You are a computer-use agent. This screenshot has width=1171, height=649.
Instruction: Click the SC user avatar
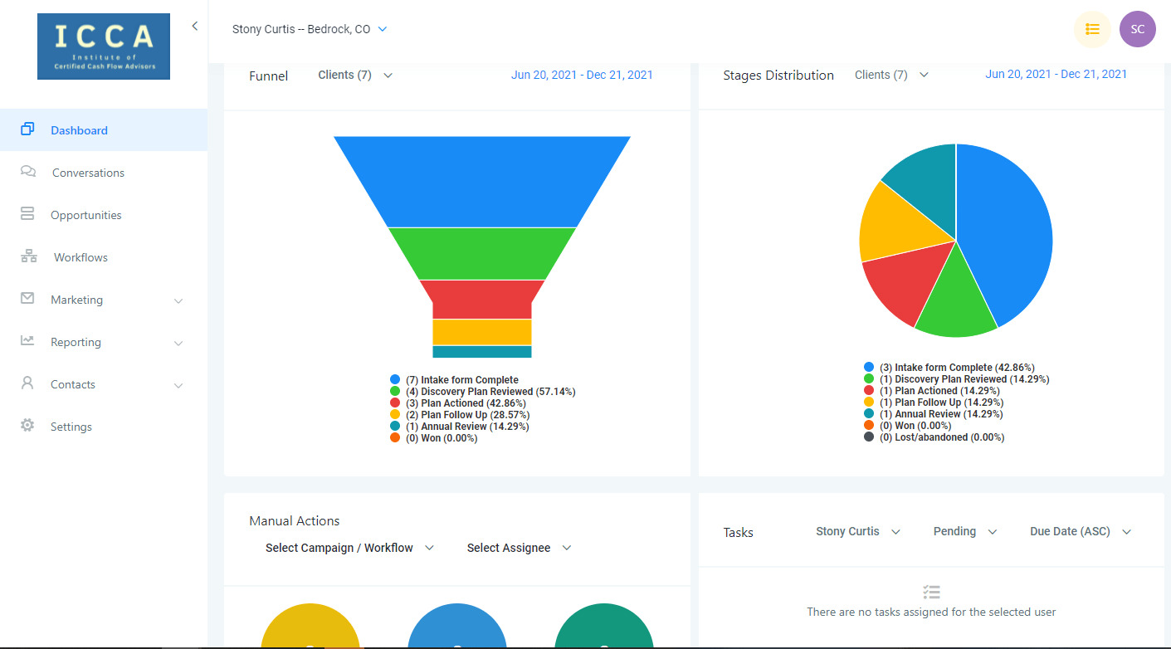(1137, 29)
